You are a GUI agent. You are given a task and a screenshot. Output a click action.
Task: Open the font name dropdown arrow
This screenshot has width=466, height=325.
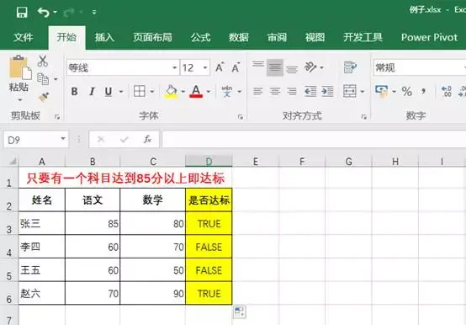coord(175,68)
